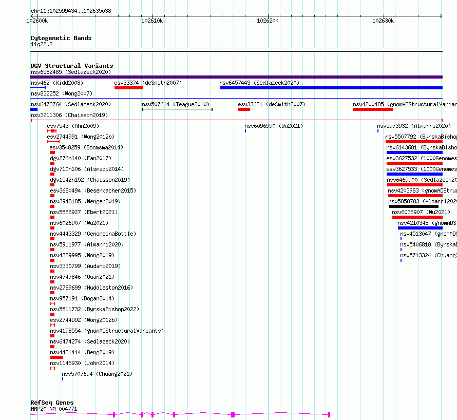Click the nsv6582485 (Sedlazeck2020) variant label
The image size is (457, 420).
point(71,72)
